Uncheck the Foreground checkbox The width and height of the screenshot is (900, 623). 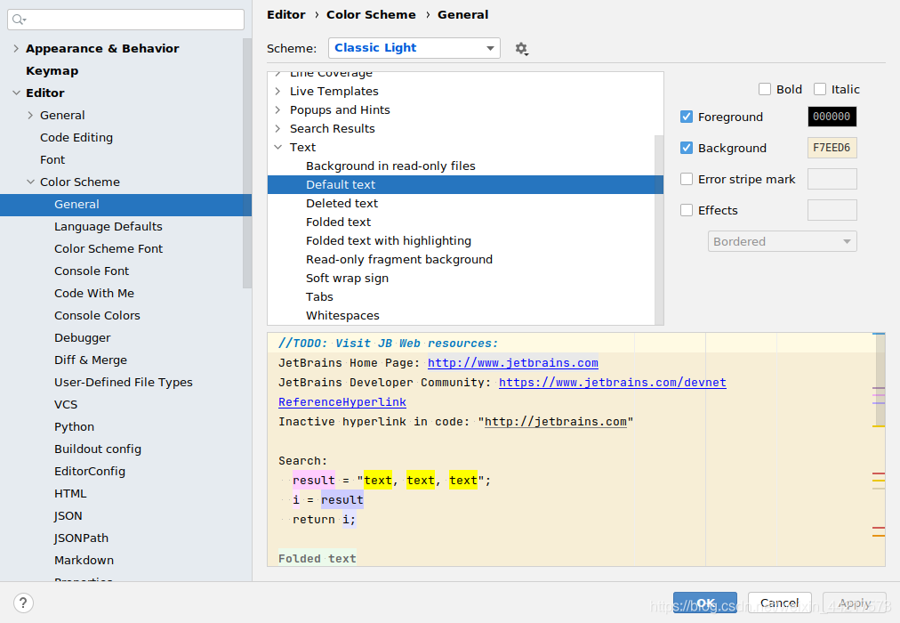click(687, 117)
